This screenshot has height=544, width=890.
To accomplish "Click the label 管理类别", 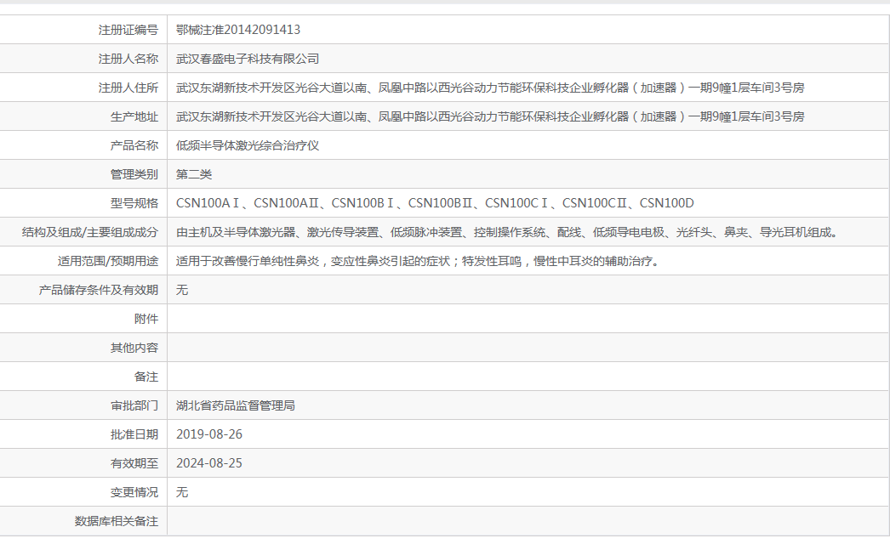I will (134, 175).
